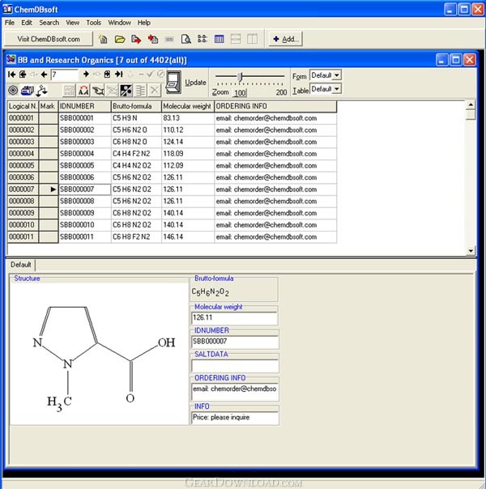Image resolution: width=486 pixels, height=489 pixels.
Task: Switch to table view icon in toolbar
Action: point(219,39)
